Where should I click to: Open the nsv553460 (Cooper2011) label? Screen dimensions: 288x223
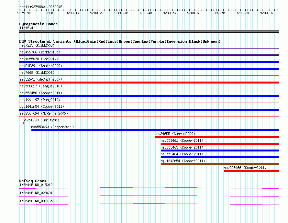pos(52,127)
